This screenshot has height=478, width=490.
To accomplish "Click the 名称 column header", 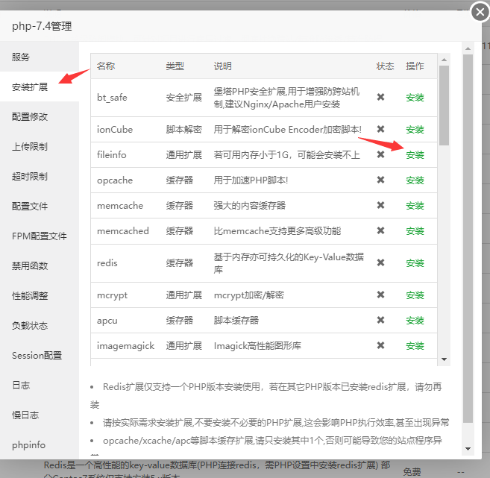I will point(106,66).
